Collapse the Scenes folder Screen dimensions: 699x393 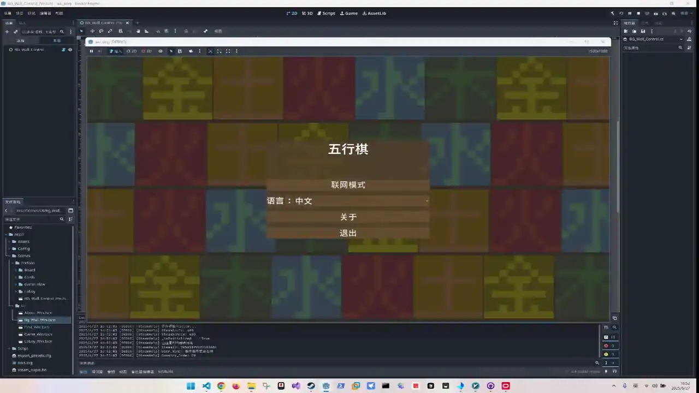(10, 255)
